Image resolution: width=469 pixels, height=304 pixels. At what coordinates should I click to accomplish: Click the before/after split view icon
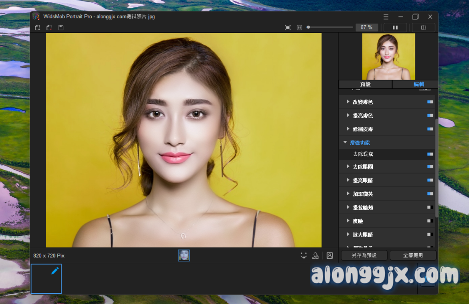pyautogui.click(x=423, y=27)
